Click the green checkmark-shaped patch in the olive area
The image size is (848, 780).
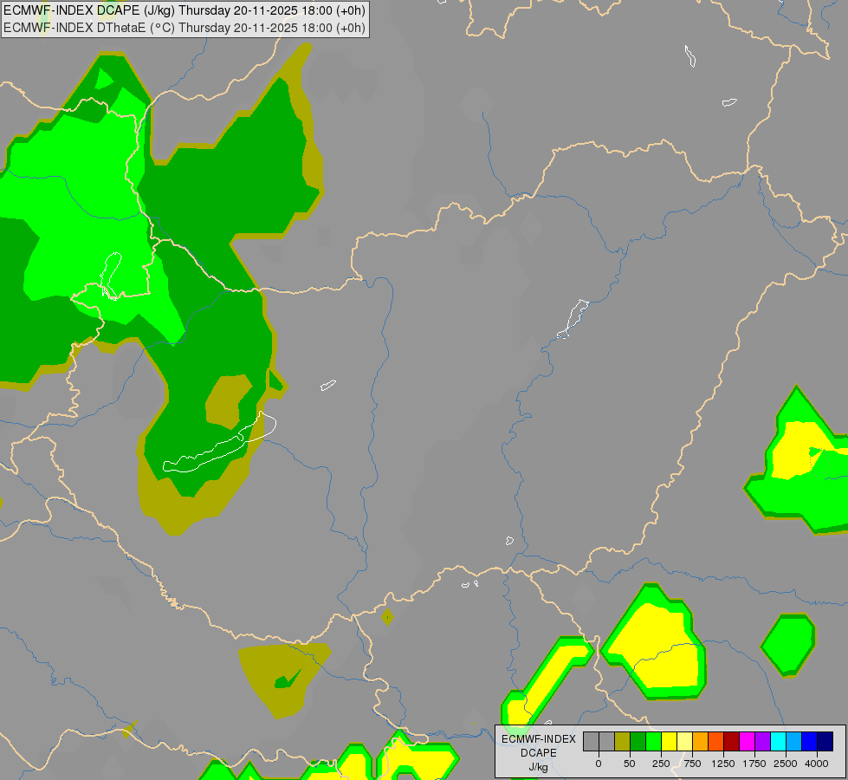coord(288,679)
